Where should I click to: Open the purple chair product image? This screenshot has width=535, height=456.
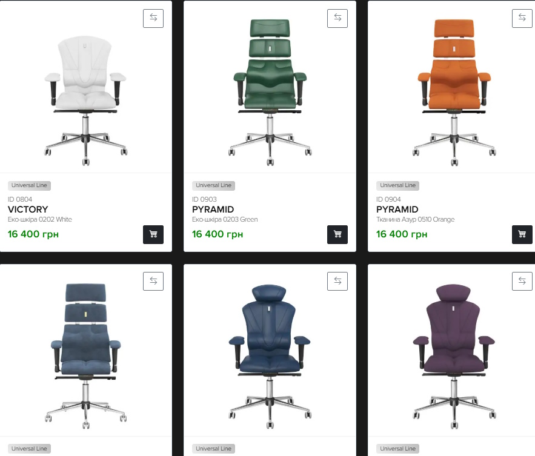454,356
